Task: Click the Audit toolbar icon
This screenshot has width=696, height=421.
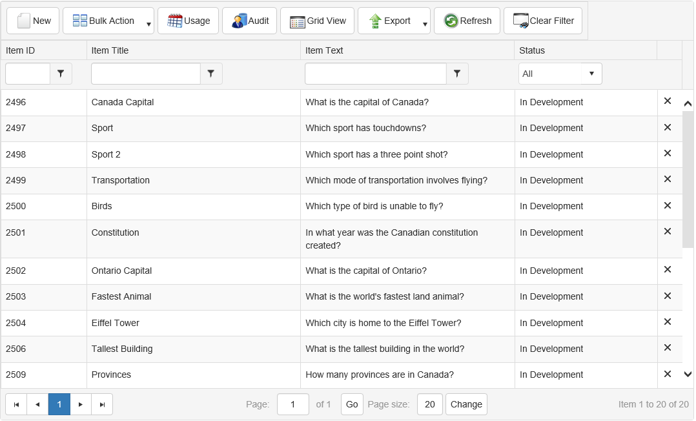Action: click(249, 21)
